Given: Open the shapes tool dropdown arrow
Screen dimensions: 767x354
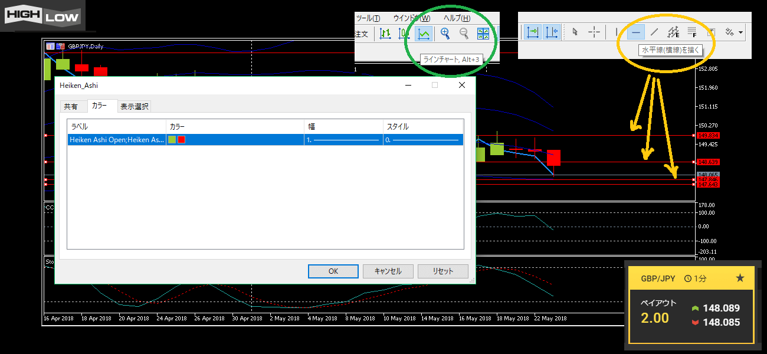Looking at the screenshot, I should pyautogui.click(x=740, y=32).
